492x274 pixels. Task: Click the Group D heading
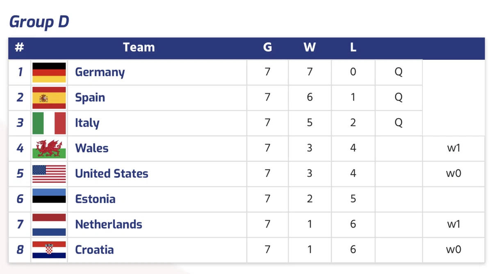pyautogui.click(x=39, y=21)
